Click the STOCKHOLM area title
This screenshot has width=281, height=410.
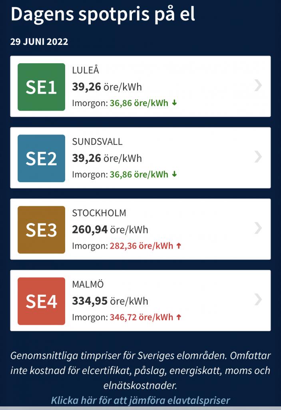(x=99, y=213)
